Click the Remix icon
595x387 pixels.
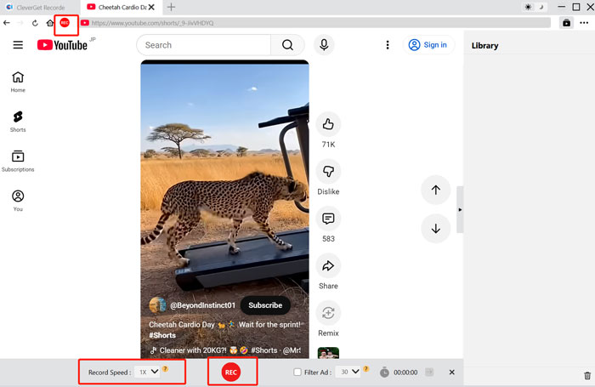[328, 313]
